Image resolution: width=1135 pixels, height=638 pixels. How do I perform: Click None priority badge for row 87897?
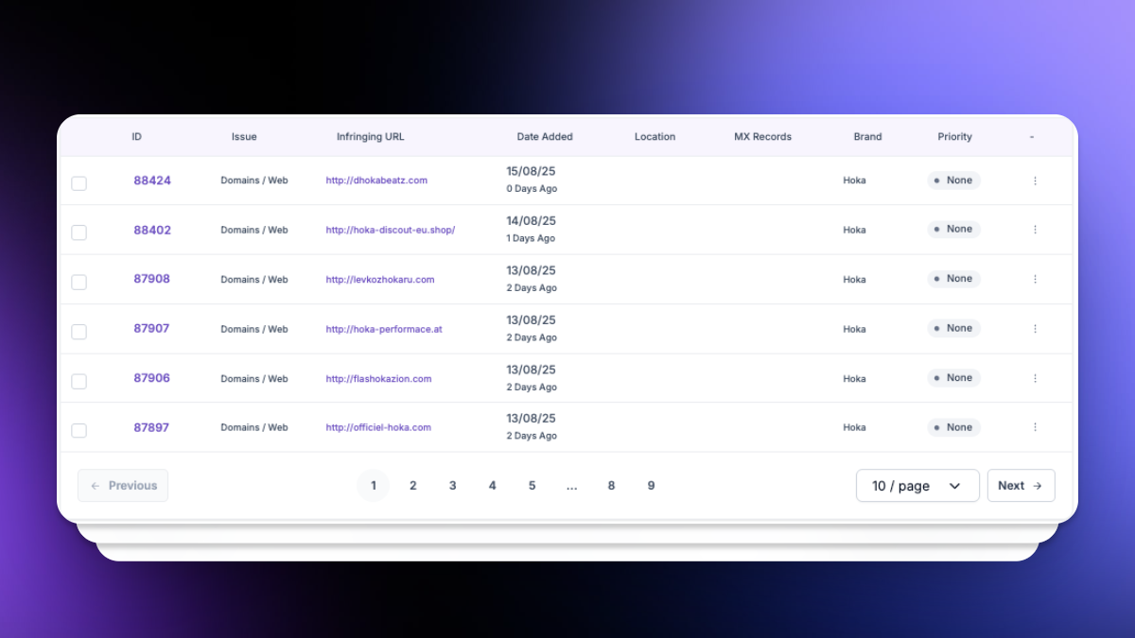953,427
